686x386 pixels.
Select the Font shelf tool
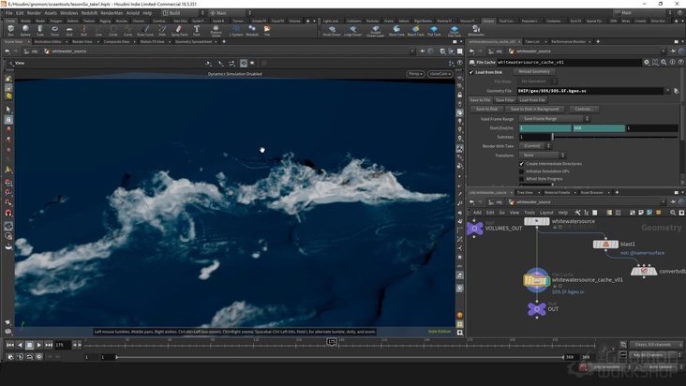click(197, 30)
